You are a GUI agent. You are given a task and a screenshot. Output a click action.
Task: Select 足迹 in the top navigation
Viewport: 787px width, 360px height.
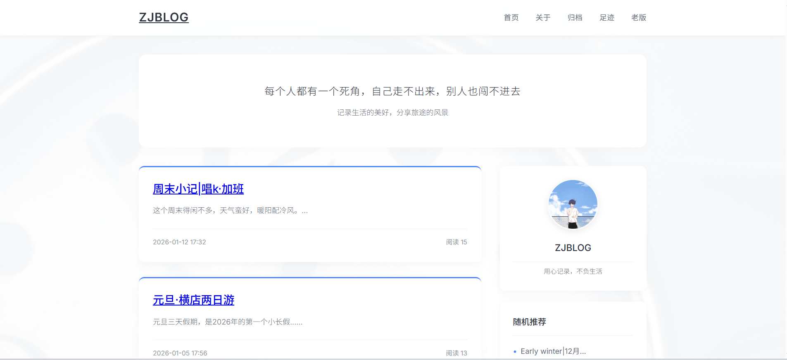click(x=607, y=18)
